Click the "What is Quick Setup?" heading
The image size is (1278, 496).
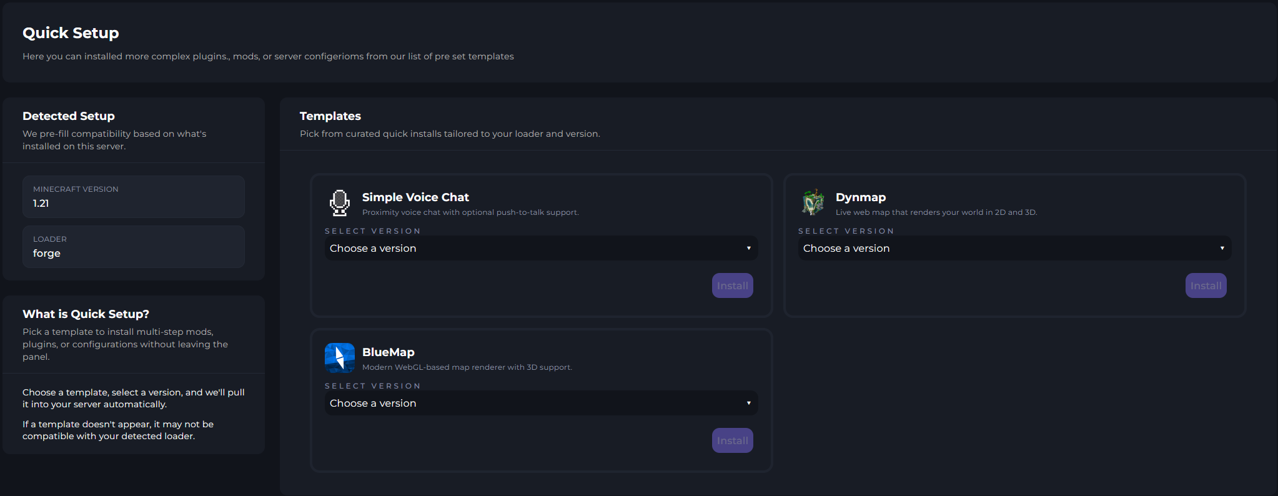point(86,314)
